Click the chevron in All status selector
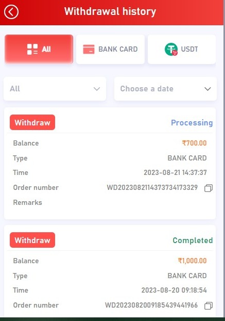This screenshot has height=321, width=225. [x=97, y=89]
